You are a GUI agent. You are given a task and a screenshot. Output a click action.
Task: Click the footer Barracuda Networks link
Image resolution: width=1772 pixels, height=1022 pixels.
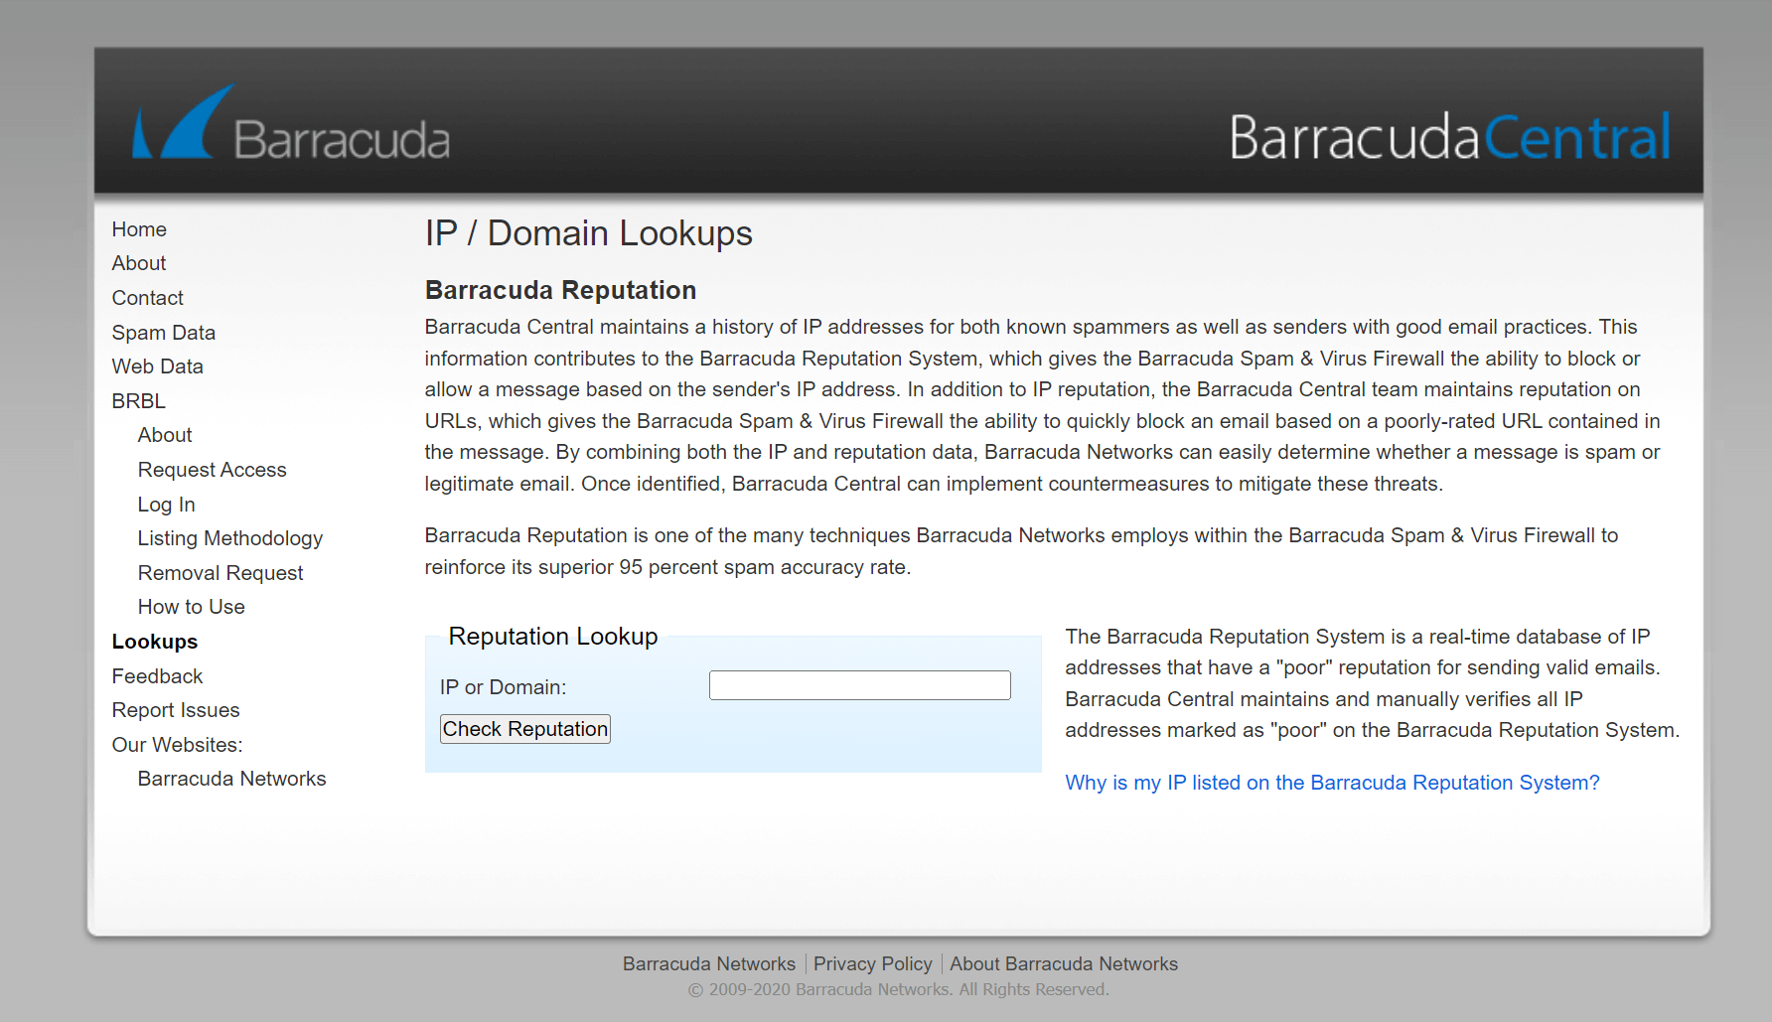709,964
